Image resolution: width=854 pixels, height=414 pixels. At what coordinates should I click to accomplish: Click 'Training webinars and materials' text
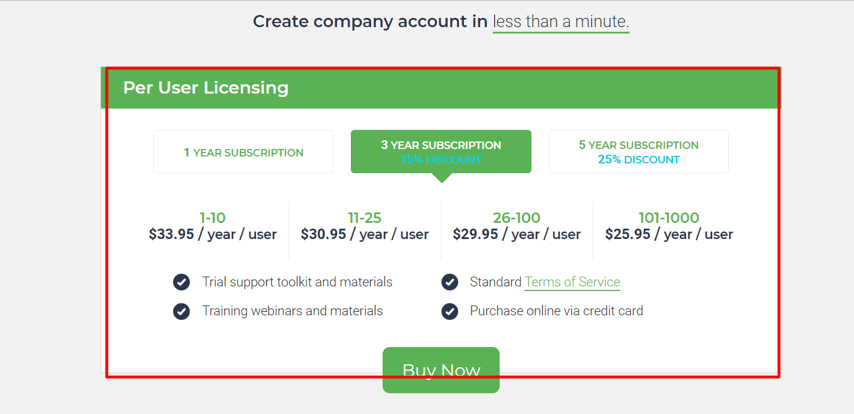click(x=293, y=311)
